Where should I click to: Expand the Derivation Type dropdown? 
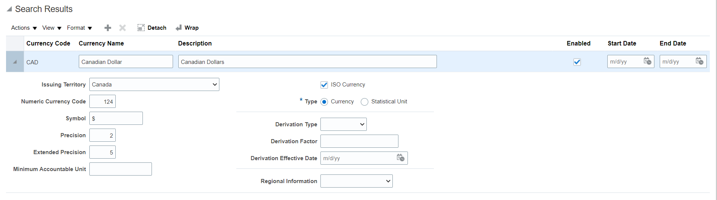(x=343, y=124)
